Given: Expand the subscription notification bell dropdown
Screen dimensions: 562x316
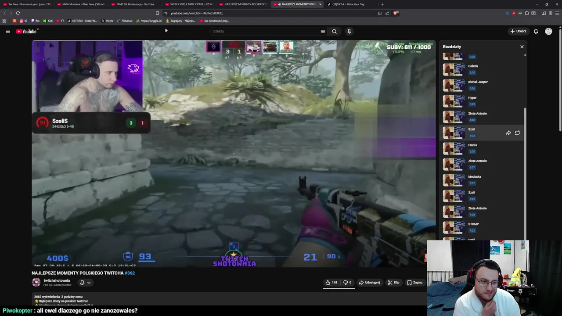Looking at the screenshot, I should tap(85, 283).
